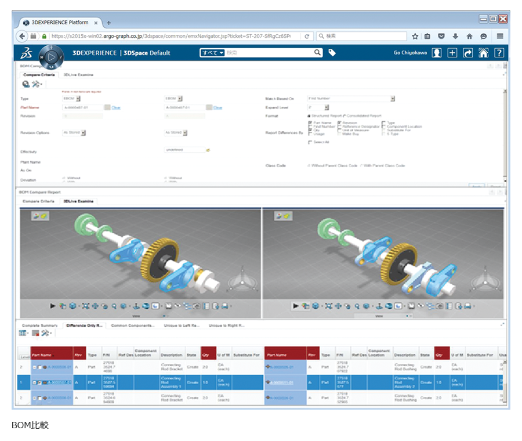Select the zoom tool in left viewer toolbar
The image size is (522, 441).
click(114, 306)
